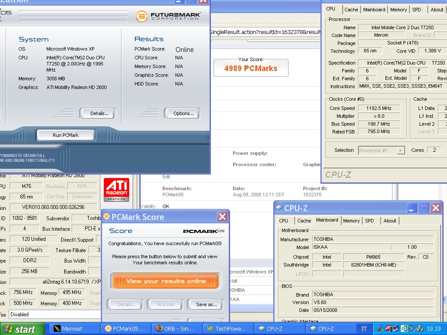Click the Manufacturer TOSHIBA field
The height and width of the screenshot is (335, 447).
[373, 239]
